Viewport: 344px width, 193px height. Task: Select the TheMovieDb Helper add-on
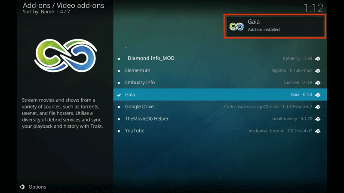pyautogui.click(x=220, y=119)
